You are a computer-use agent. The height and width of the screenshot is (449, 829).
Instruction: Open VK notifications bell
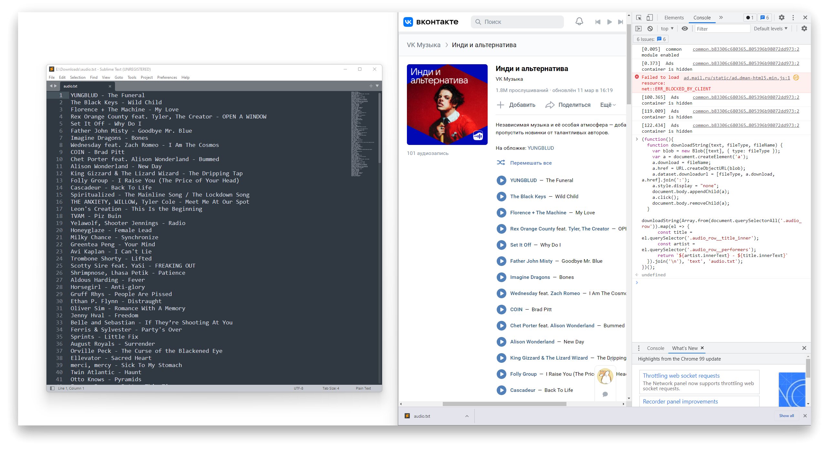tap(579, 22)
